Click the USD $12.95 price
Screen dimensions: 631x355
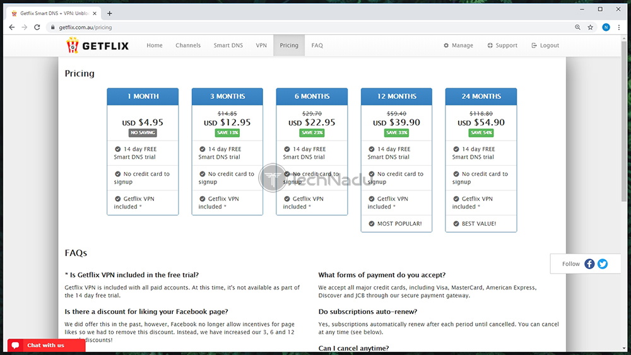[227, 122]
